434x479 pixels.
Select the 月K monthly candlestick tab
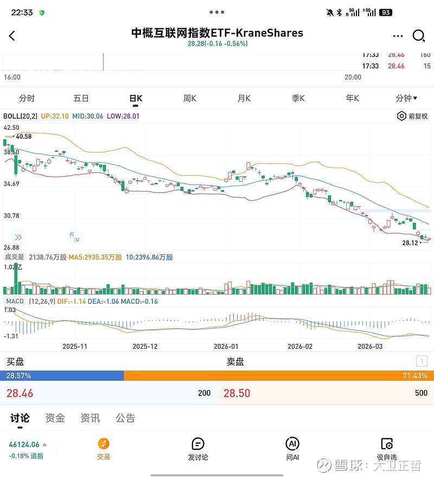pyautogui.click(x=244, y=98)
